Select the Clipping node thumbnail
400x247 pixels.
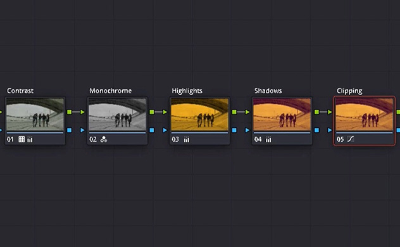click(365, 115)
